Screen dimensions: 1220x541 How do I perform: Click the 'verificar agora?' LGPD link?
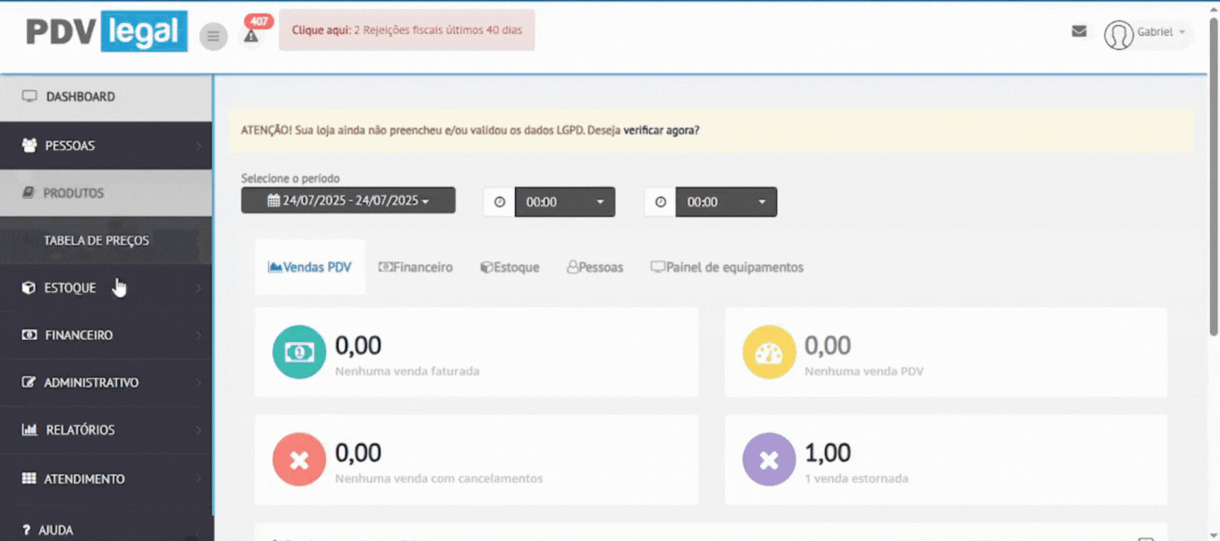[661, 130]
